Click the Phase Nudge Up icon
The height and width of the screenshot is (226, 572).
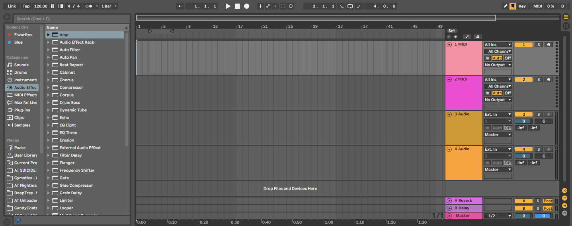tap(61, 6)
